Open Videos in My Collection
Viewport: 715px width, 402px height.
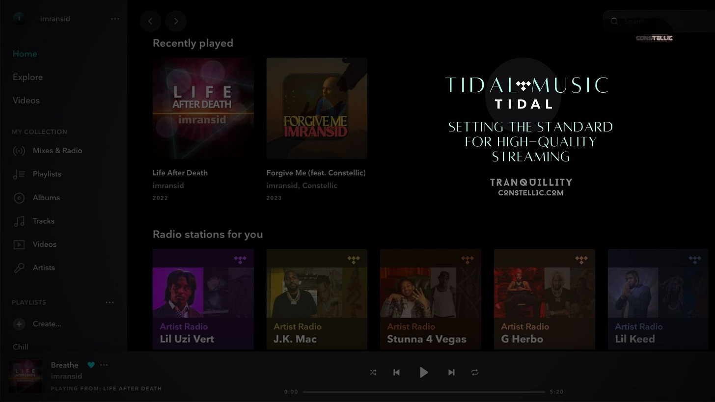tap(45, 244)
